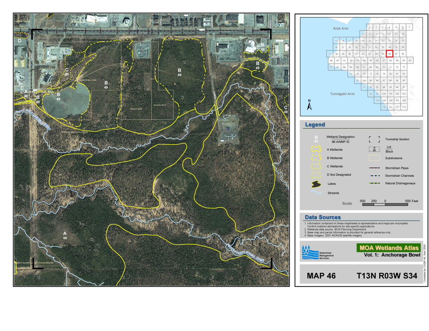This screenshot has height=331, width=429.
Task: Click the D Not Designated legend symbol
Action: click(x=316, y=175)
